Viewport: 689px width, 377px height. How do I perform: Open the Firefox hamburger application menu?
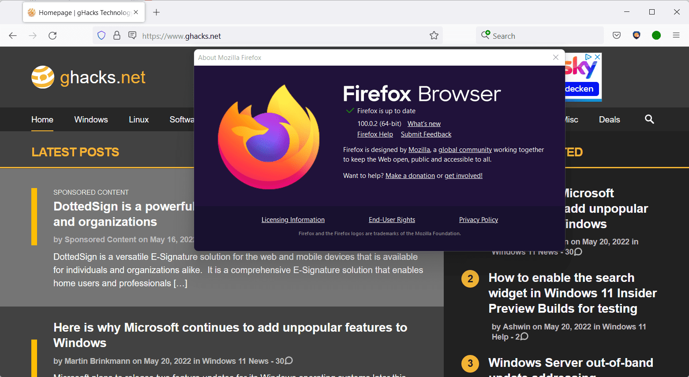click(x=676, y=36)
